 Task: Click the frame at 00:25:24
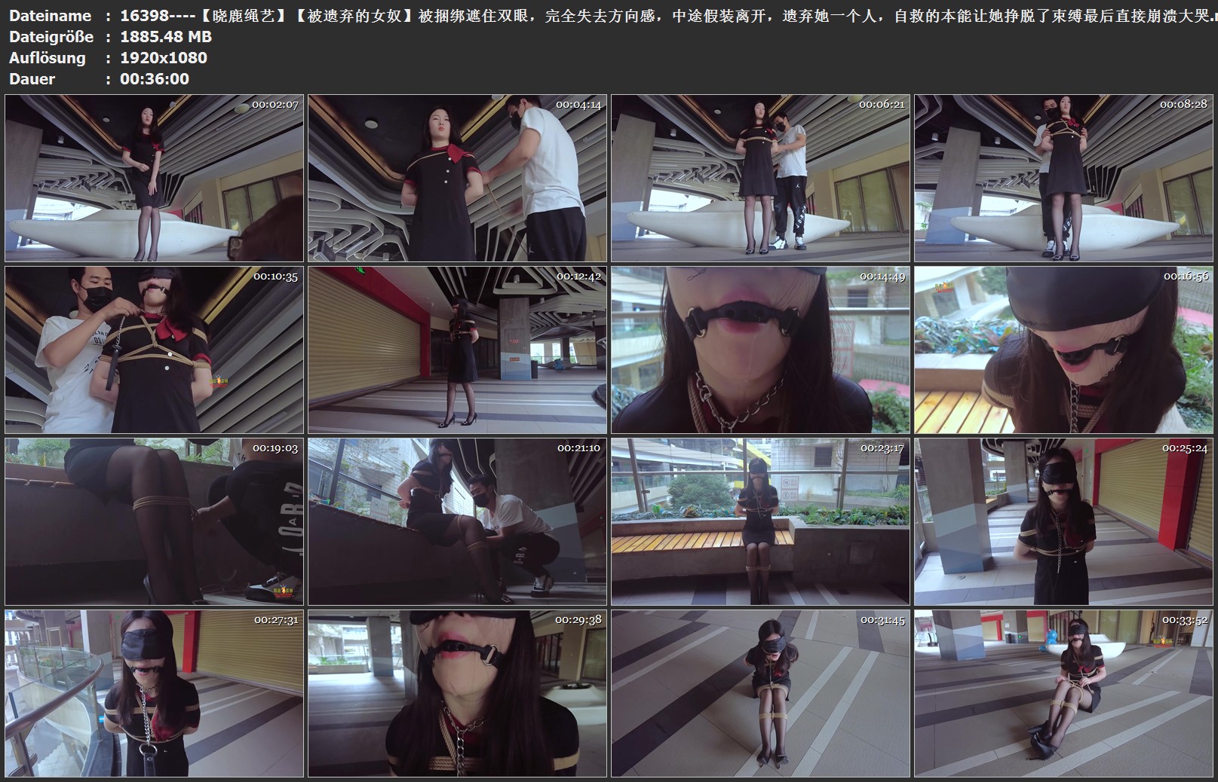pos(1063,521)
